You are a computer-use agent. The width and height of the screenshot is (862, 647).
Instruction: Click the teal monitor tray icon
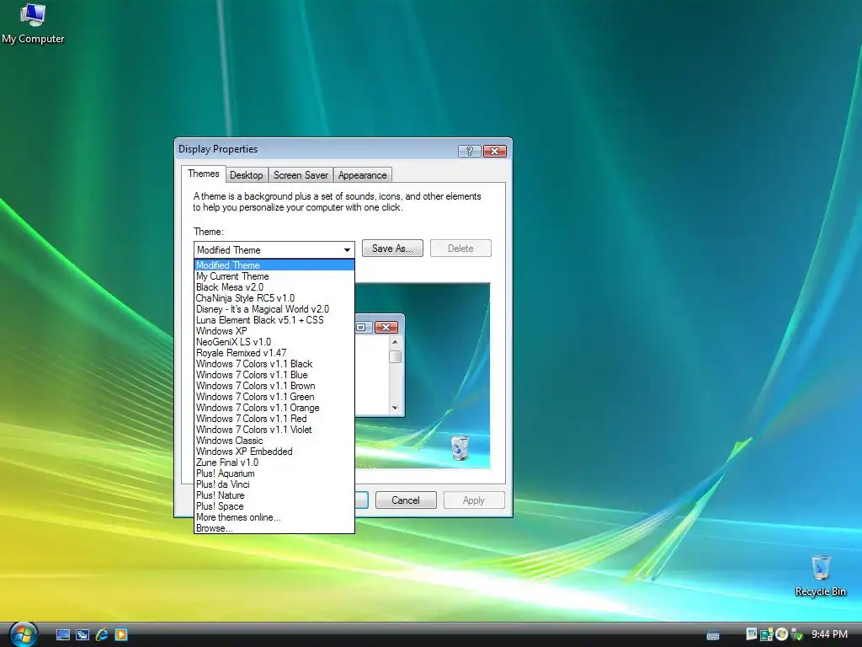(766, 635)
